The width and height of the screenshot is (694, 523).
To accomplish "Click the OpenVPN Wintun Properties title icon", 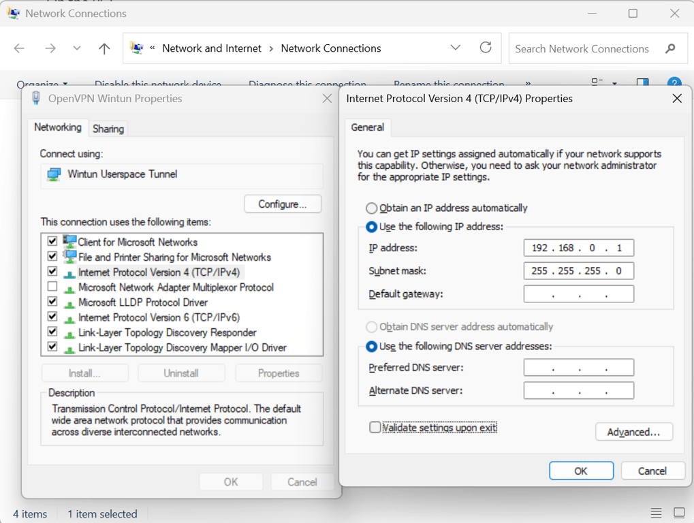I will [x=36, y=98].
